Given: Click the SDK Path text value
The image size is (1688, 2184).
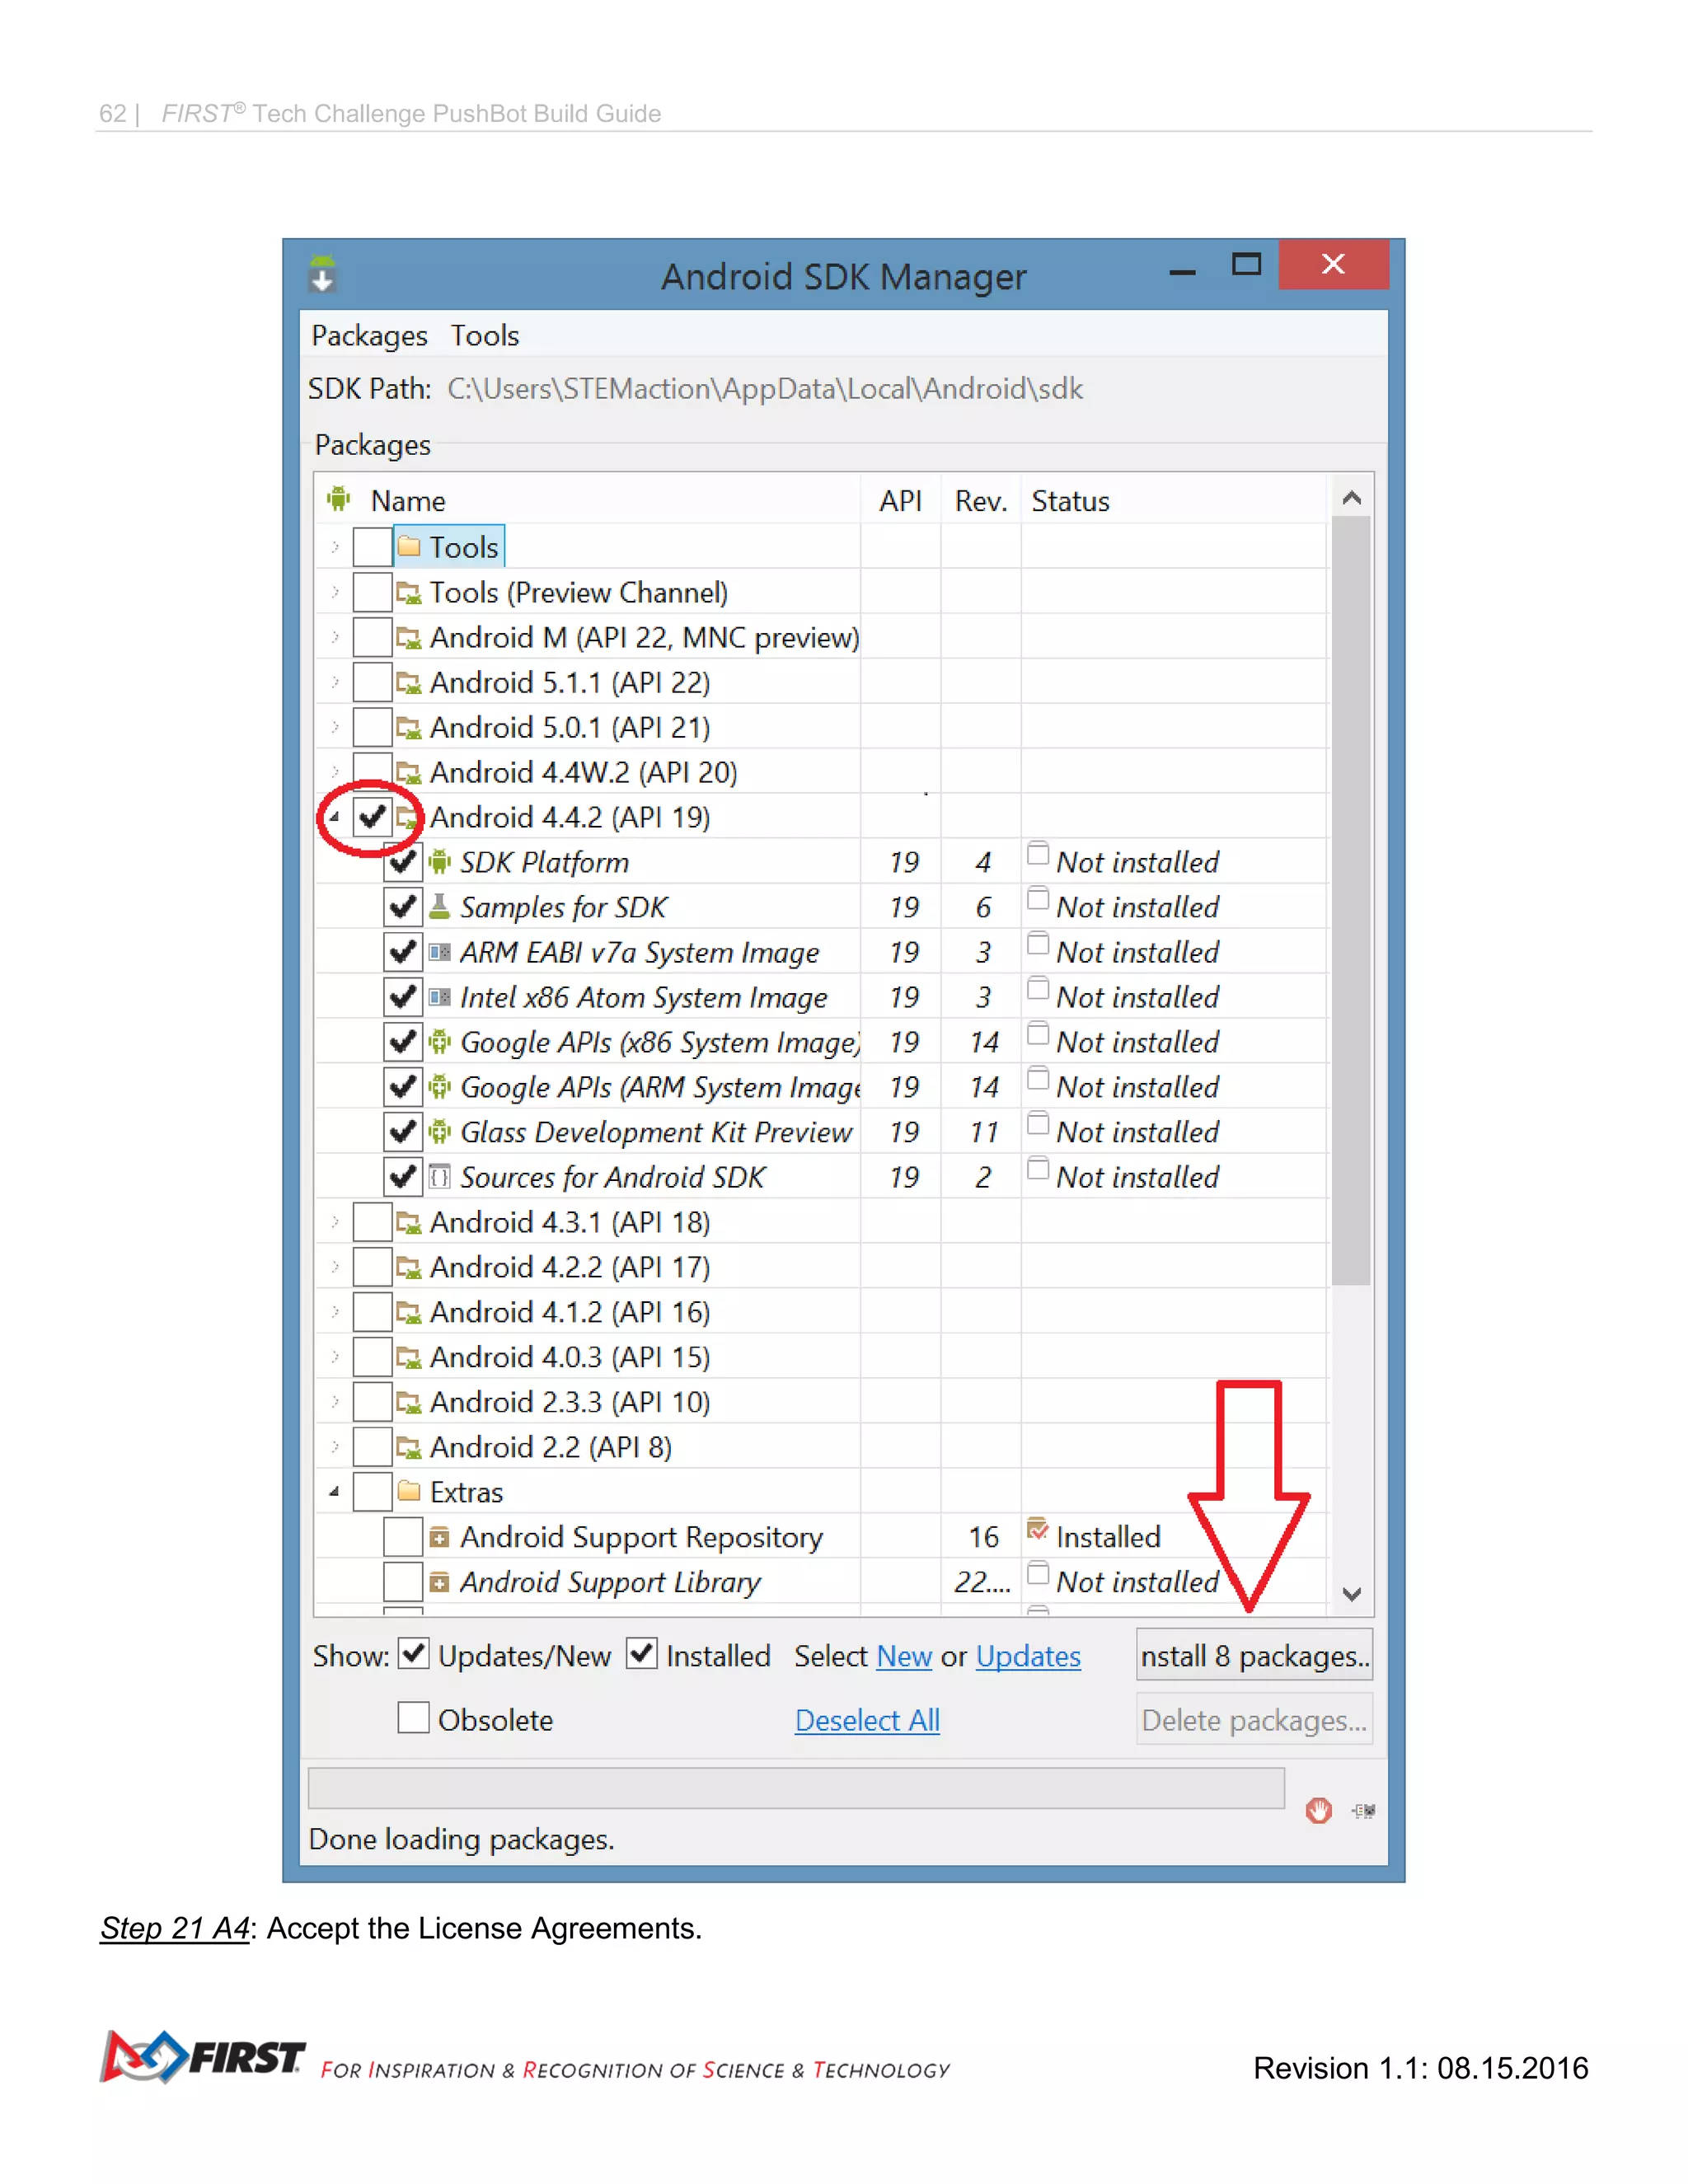Looking at the screenshot, I should pyautogui.click(x=765, y=388).
